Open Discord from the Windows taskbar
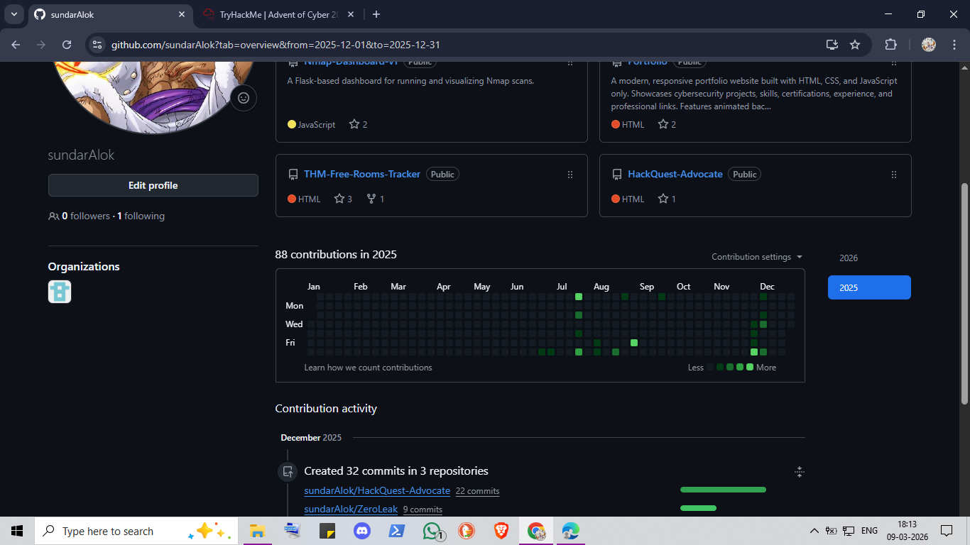The height and width of the screenshot is (545, 970). (362, 531)
